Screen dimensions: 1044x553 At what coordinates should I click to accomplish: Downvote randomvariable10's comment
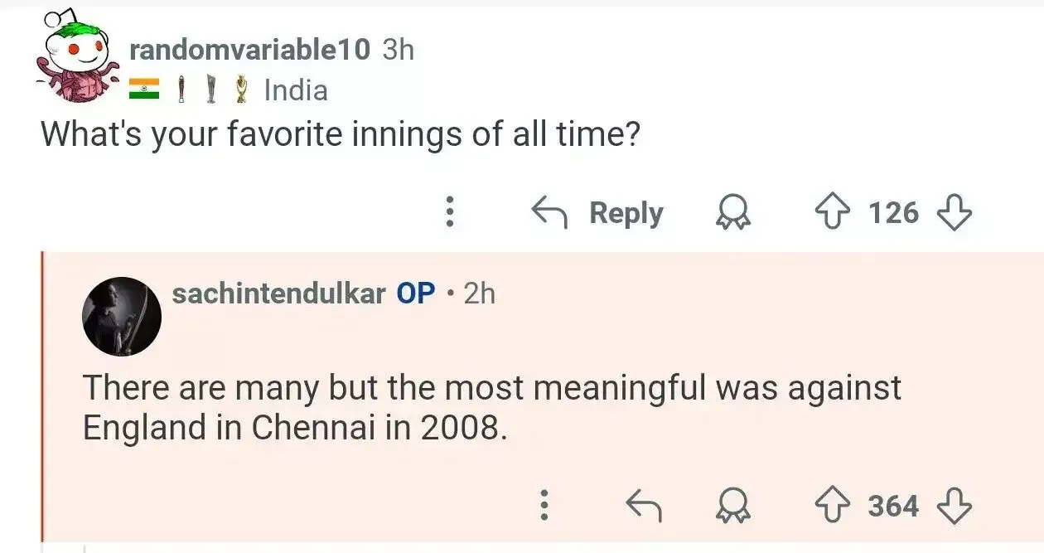click(953, 213)
